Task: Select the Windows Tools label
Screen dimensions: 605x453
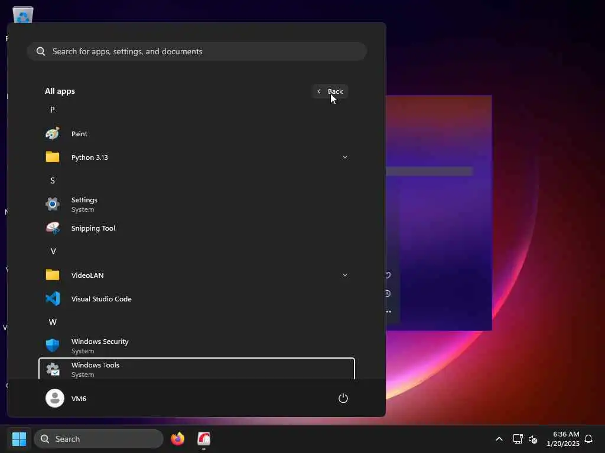Action: point(95,365)
